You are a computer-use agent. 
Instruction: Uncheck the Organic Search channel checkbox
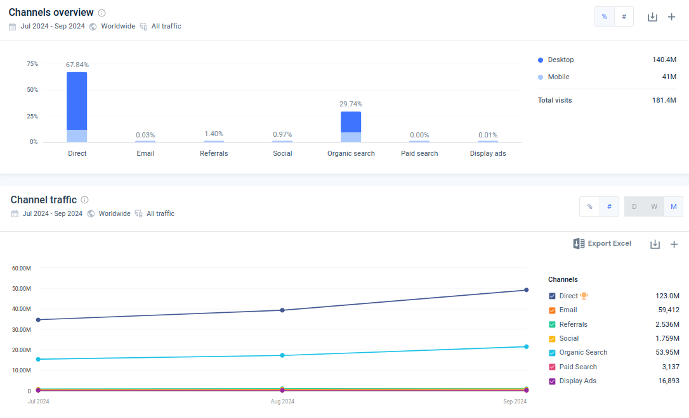553,353
